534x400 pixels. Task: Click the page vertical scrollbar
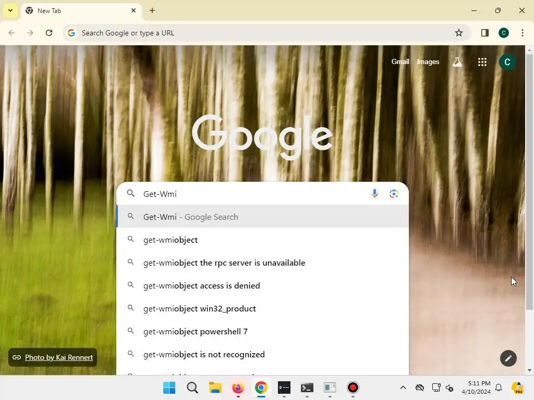click(x=529, y=182)
